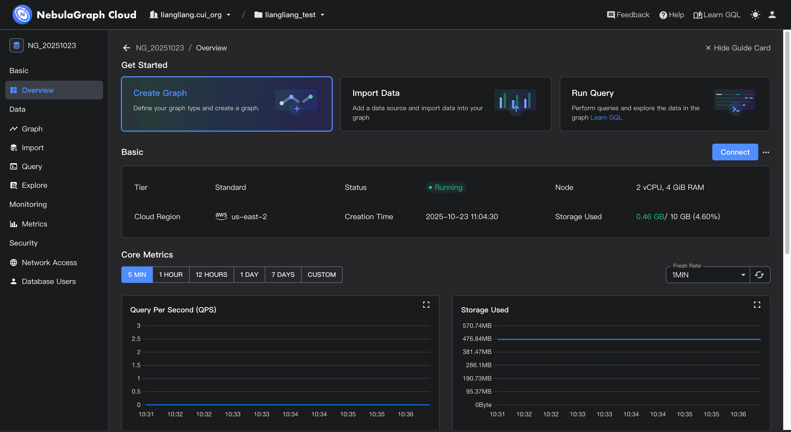This screenshot has width=791, height=432.
Task: Click the back arrow beside NG_20251023 breadcrumb
Action: tap(127, 48)
